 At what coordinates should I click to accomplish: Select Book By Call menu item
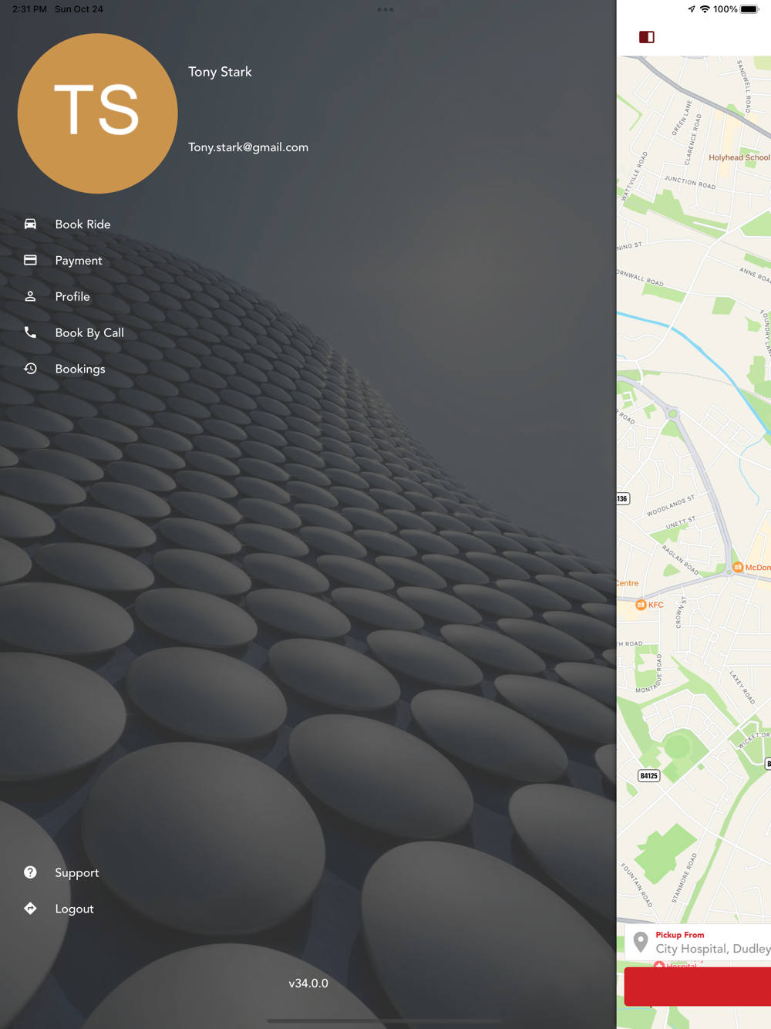tap(89, 332)
